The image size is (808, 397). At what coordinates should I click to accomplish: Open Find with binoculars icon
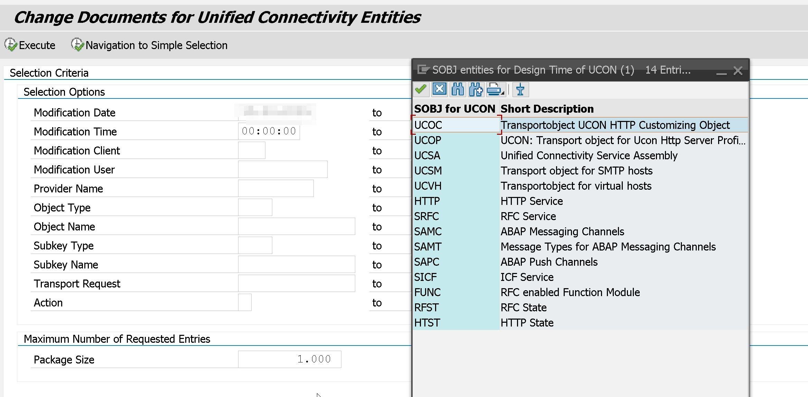[x=458, y=89]
